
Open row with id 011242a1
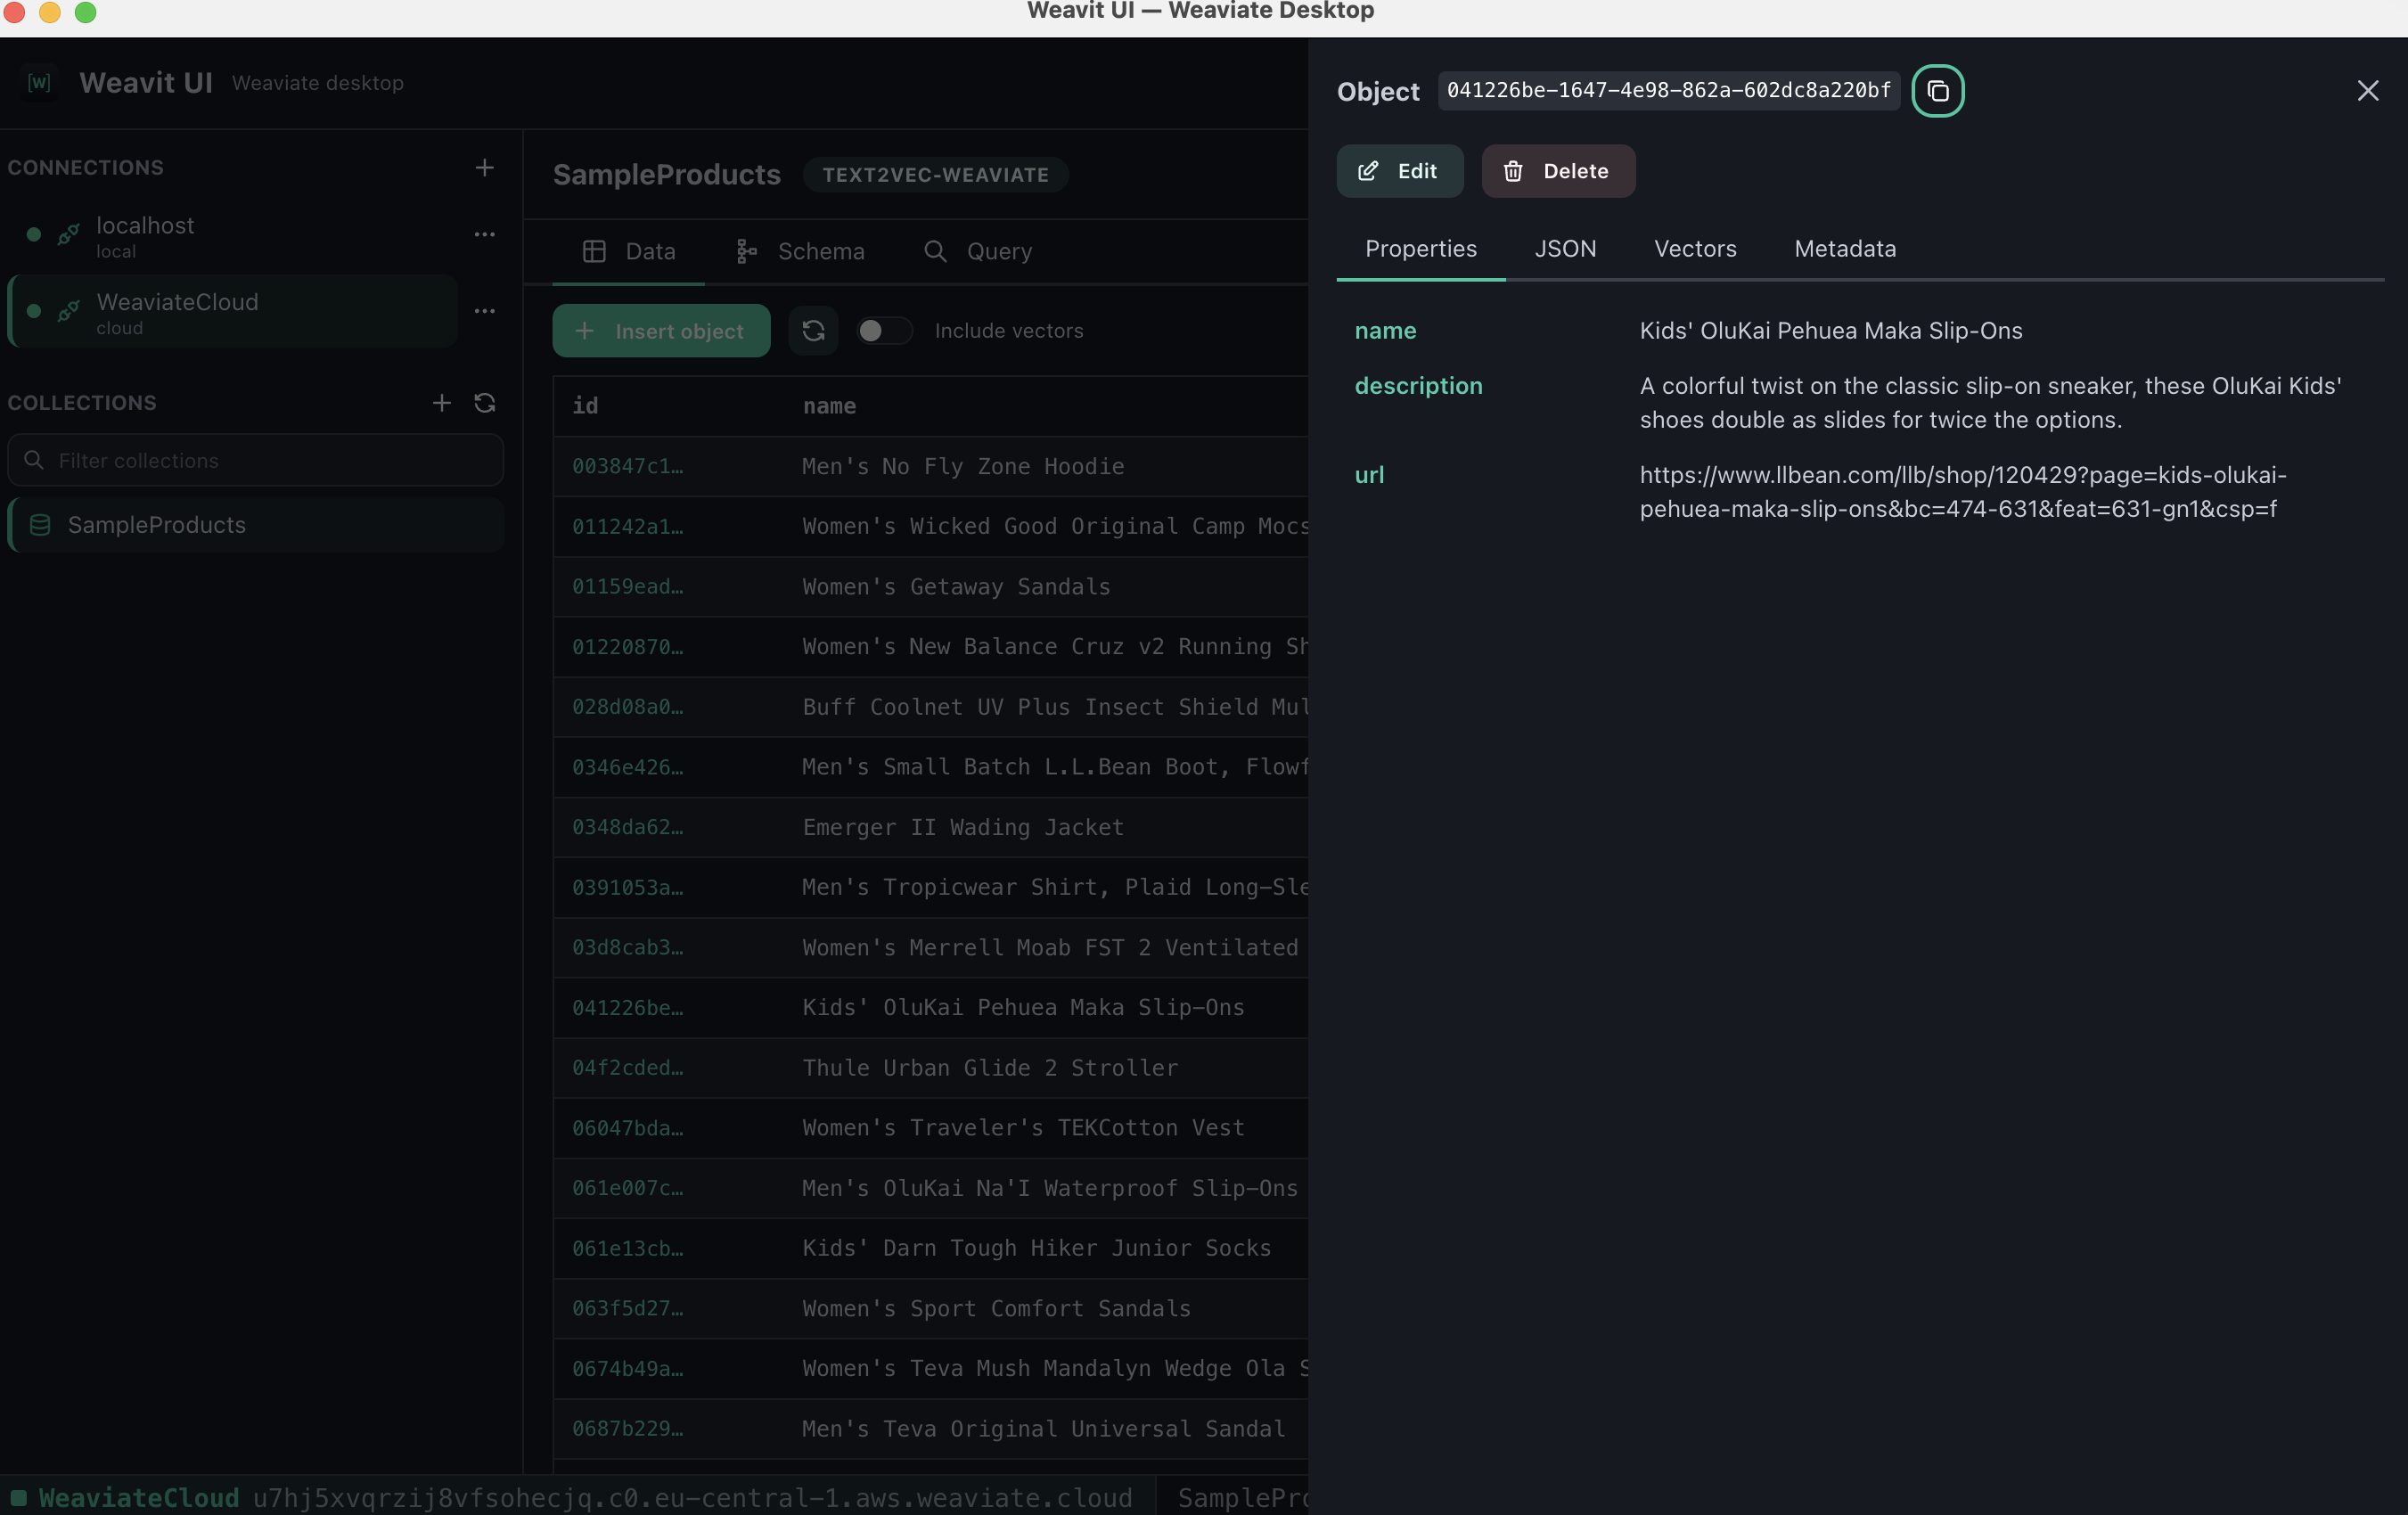(x=930, y=527)
